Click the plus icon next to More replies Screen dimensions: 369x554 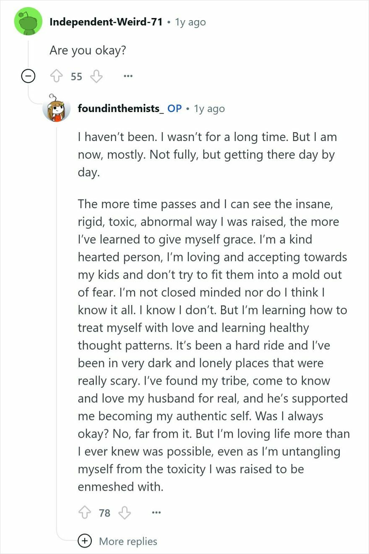pos(85,541)
